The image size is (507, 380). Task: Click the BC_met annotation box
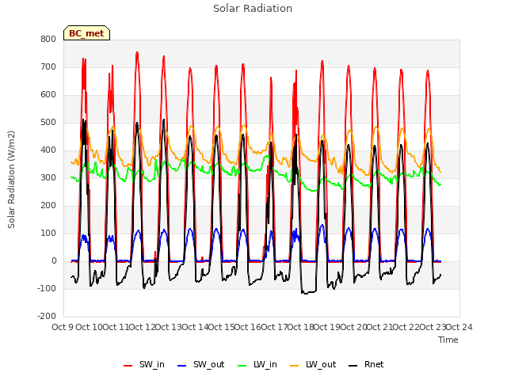(x=86, y=33)
